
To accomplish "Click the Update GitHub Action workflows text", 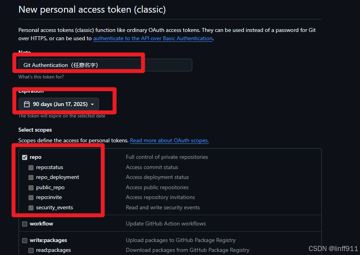I will [x=166, y=223].
